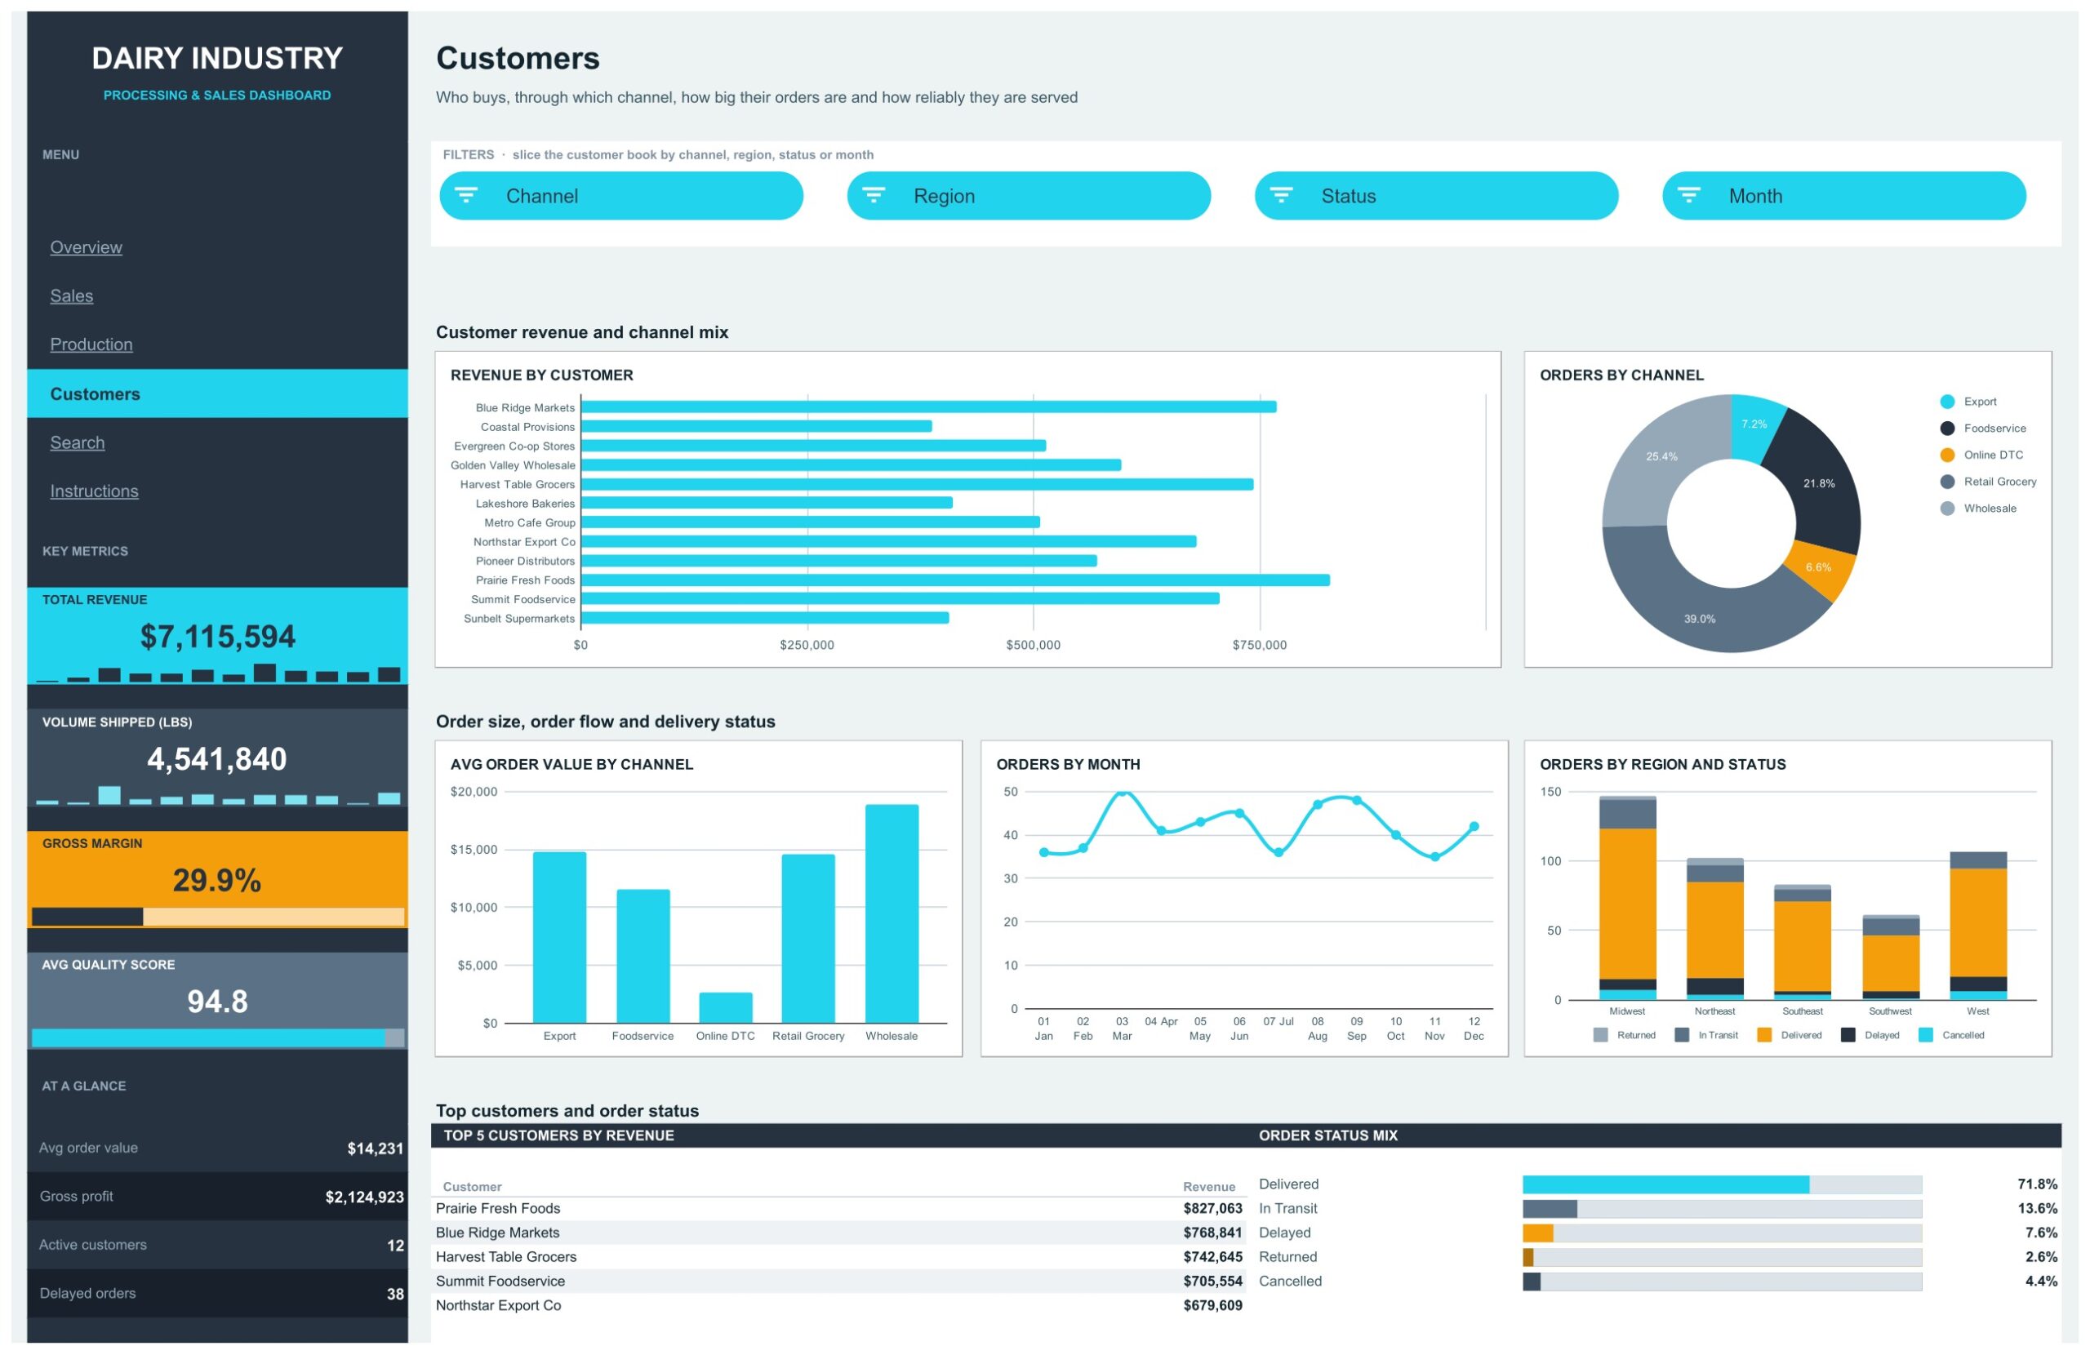Click the Wholesale bar in Avg Order Value chart
The image size is (2090, 1355).
[892, 913]
